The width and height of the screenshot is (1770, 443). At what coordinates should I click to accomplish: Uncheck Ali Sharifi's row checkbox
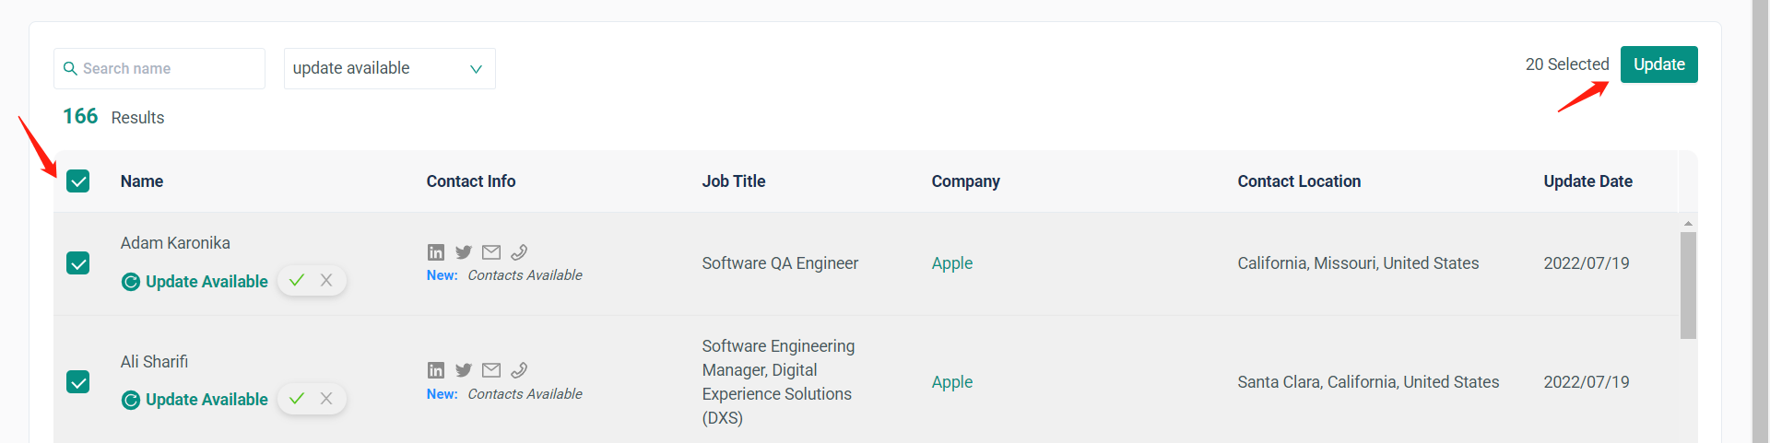pos(78,382)
